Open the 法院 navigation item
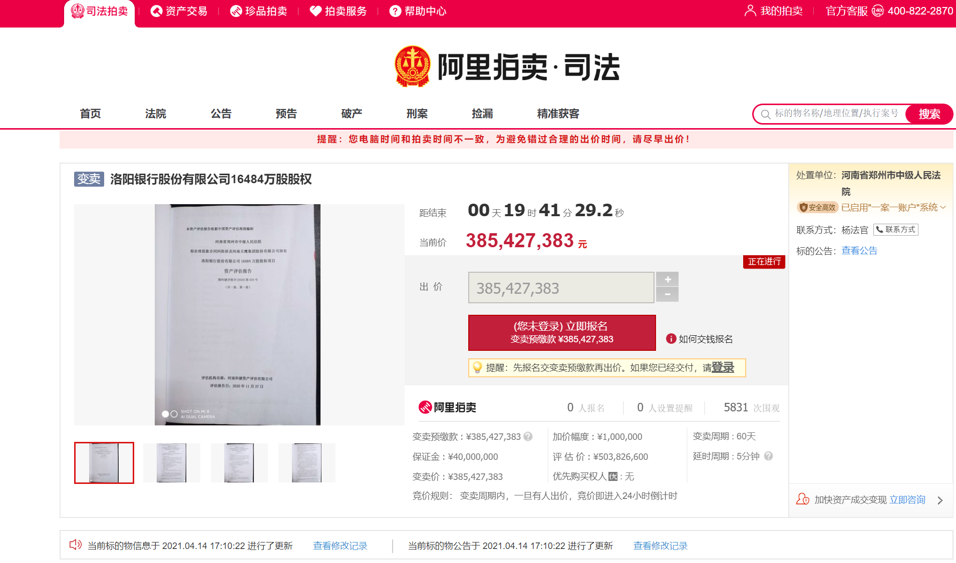The image size is (956, 563). [156, 114]
